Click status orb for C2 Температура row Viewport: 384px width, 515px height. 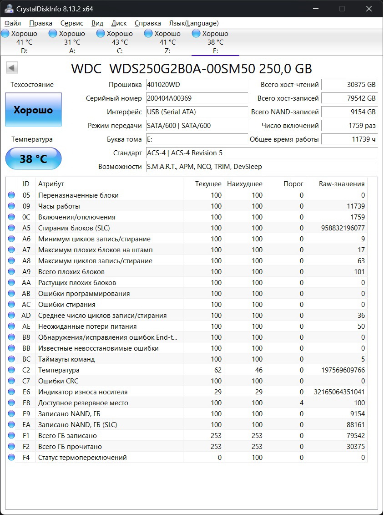point(11,370)
